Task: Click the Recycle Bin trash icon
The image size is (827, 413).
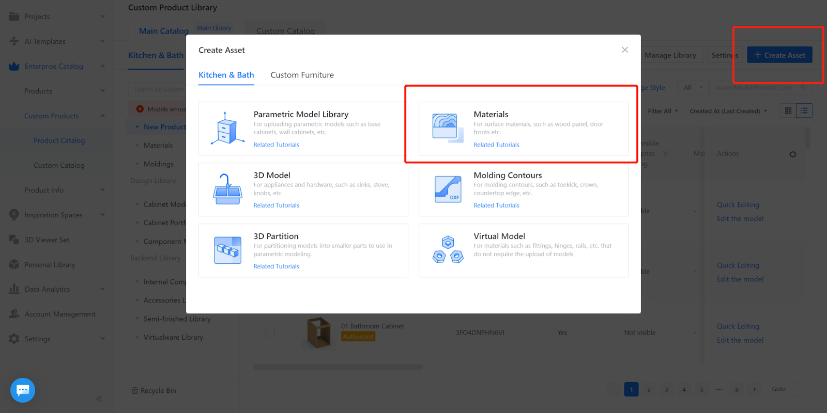Action: pos(135,391)
